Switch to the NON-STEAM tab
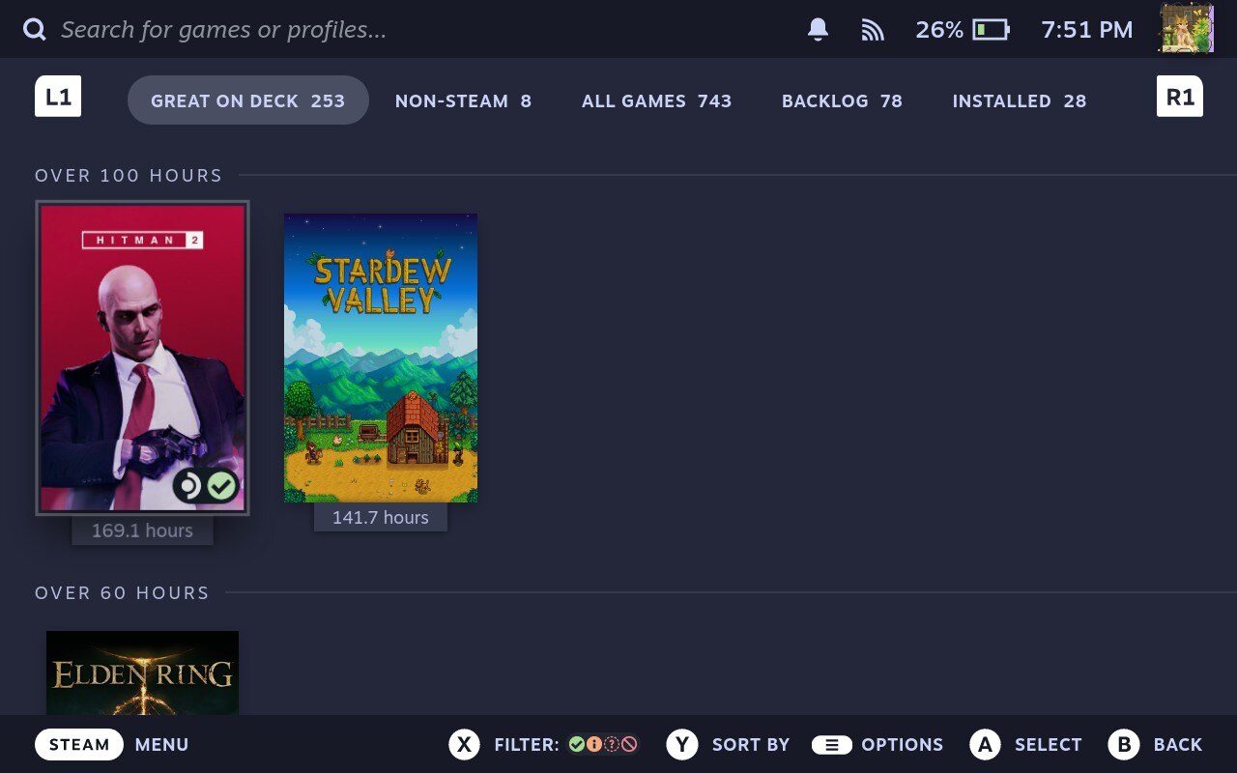Image resolution: width=1237 pixels, height=773 pixels. pyautogui.click(x=463, y=100)
